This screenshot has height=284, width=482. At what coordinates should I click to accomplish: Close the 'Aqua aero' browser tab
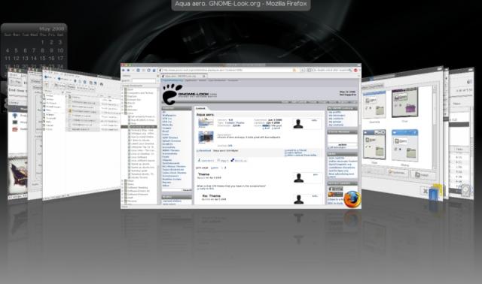coord(204,76)
